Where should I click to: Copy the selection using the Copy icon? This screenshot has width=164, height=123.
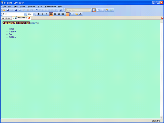point(20,10)
